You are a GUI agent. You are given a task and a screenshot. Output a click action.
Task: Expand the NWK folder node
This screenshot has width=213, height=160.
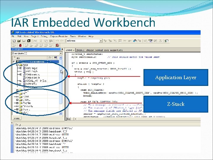(17, 97)
